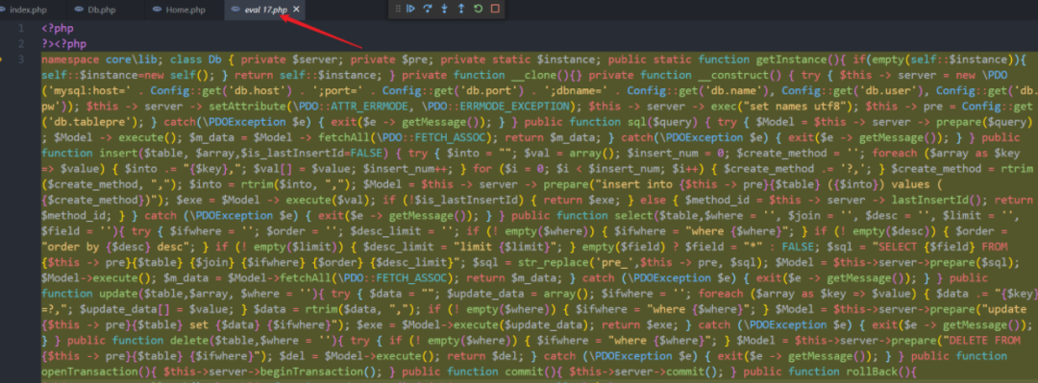Step out of the current function

tap(461, 9)
